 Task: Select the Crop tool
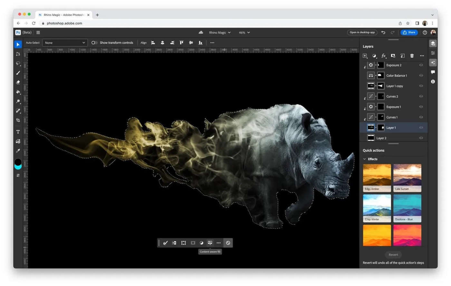click(x=18, y=120)
